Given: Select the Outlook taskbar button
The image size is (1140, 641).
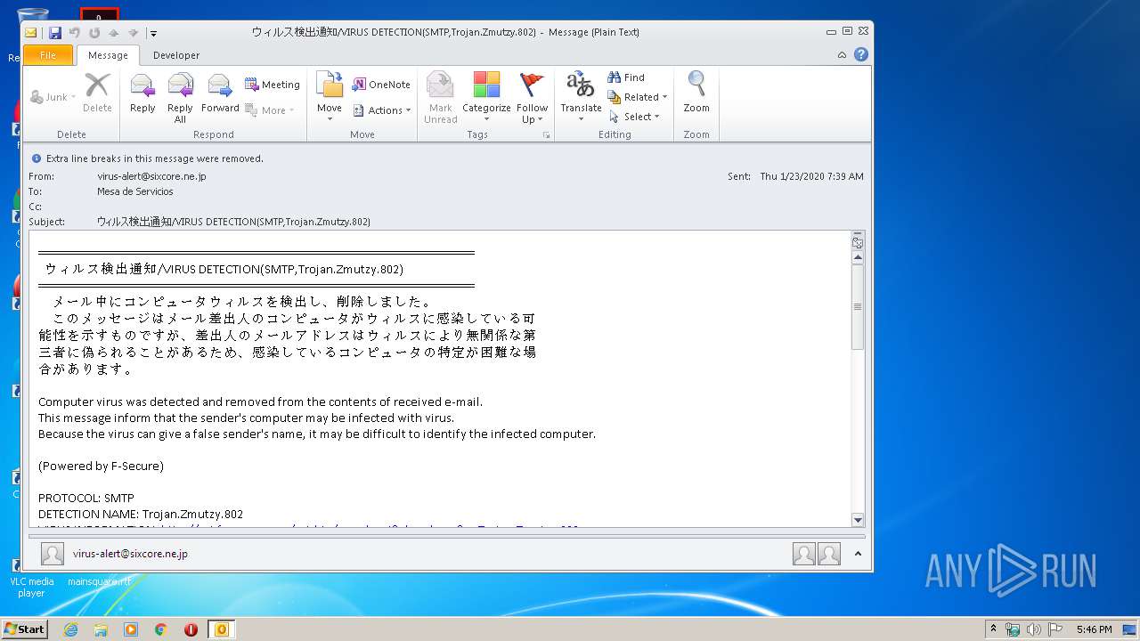Looking at the screenshot, I should [222, 629].
